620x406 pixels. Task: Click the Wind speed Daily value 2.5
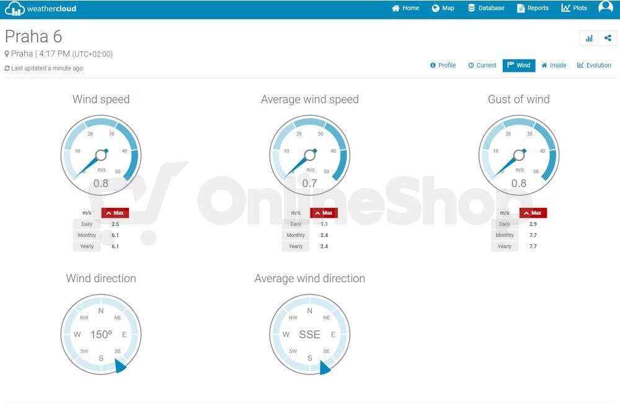pyautogui.click(x=115, y=224)
